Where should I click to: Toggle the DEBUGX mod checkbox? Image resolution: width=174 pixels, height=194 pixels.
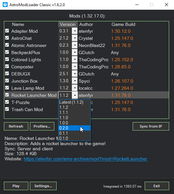click(x=7, y=74)
